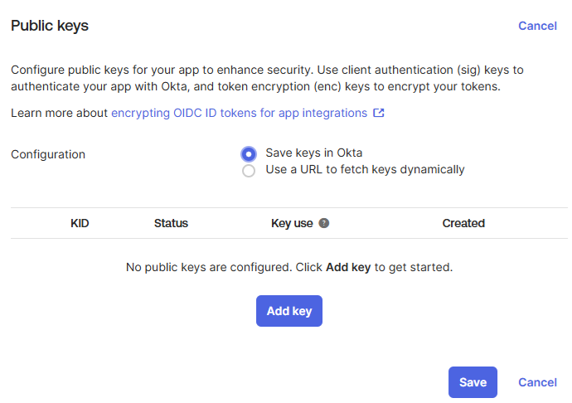Click the Key use column header
Screen dimensions: 572x403
[x=292, y=223]
